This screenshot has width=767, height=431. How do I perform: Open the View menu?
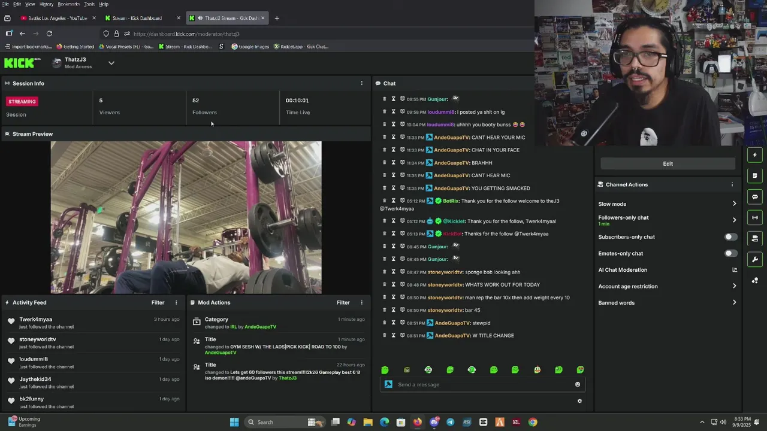click(x=30, y=4)
